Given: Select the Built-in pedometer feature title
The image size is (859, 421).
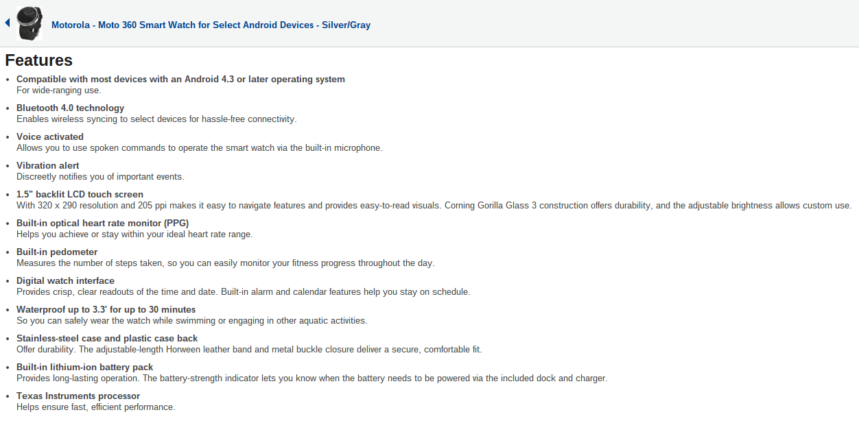Looking at the screenshot, I should click(57, 252).
